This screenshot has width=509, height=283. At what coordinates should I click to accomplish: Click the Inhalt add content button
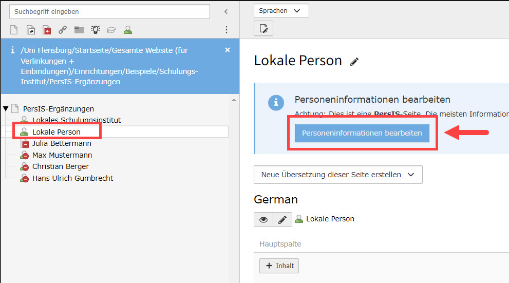click(x=279, y=266)
